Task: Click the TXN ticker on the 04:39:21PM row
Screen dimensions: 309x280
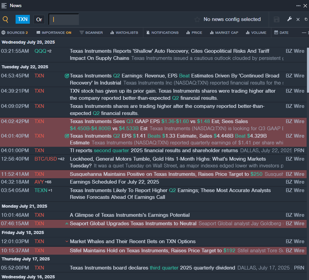Action: click(39, 91)
